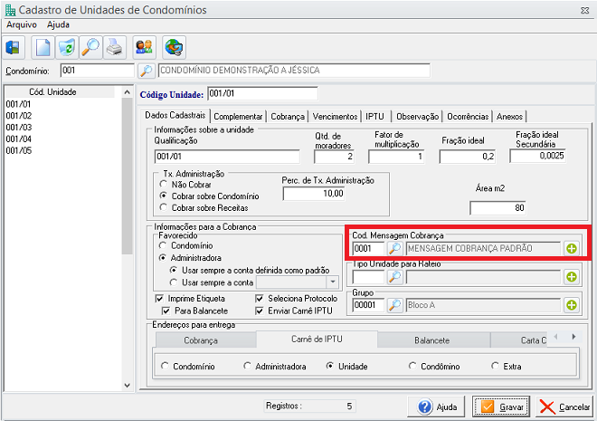Click the left arrow of address tabs

coord(556,337)
